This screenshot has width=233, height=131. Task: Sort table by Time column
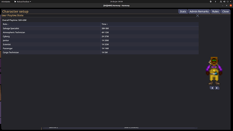coord(104,24)
